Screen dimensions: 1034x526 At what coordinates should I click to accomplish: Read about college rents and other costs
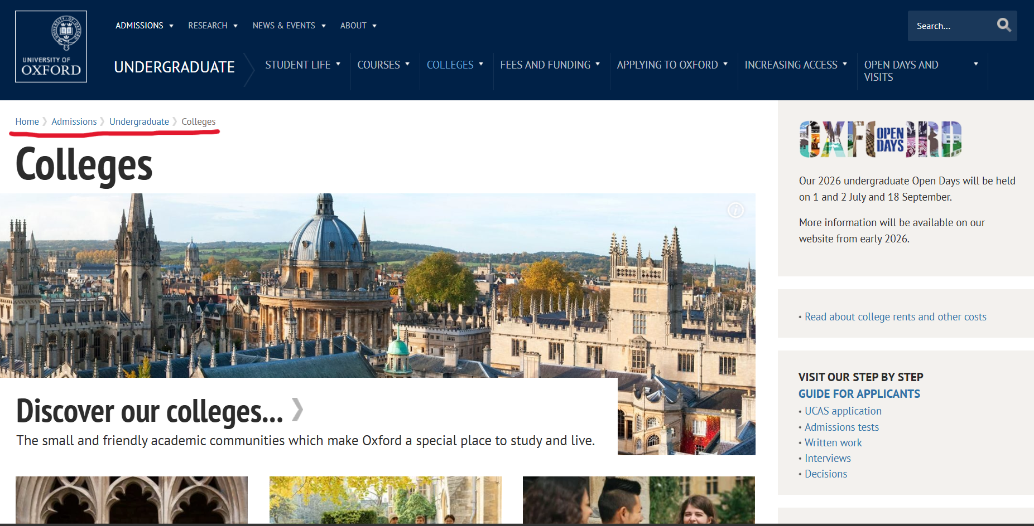point(895,316)
